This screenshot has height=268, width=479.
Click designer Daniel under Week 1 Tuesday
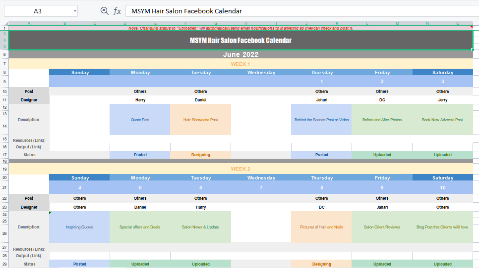tap(200, 100)
